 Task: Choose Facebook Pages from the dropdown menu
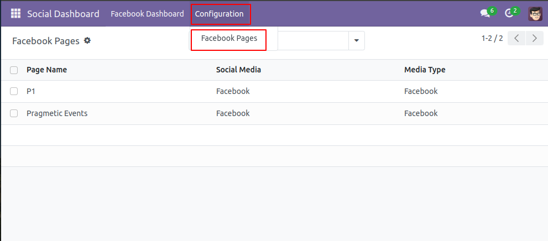click(x=229, y=39)
